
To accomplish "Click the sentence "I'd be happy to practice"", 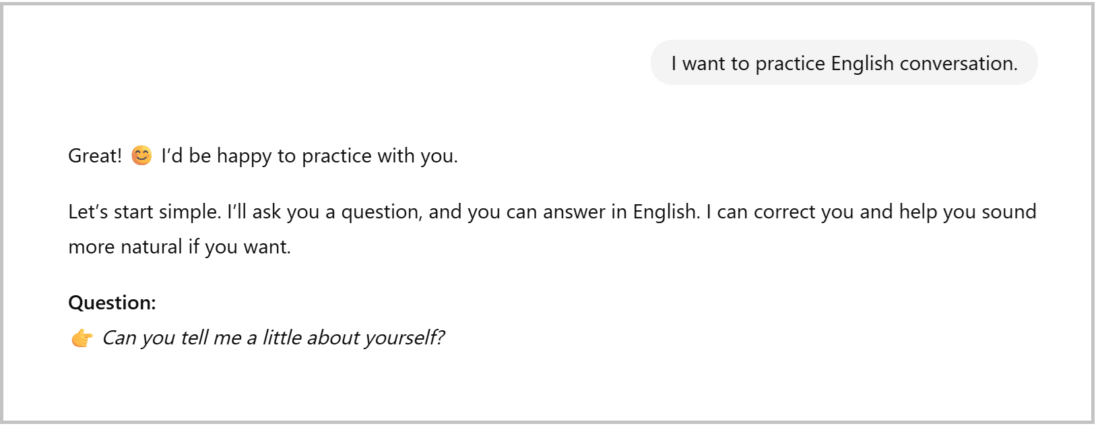I will [x=269, y=156].
